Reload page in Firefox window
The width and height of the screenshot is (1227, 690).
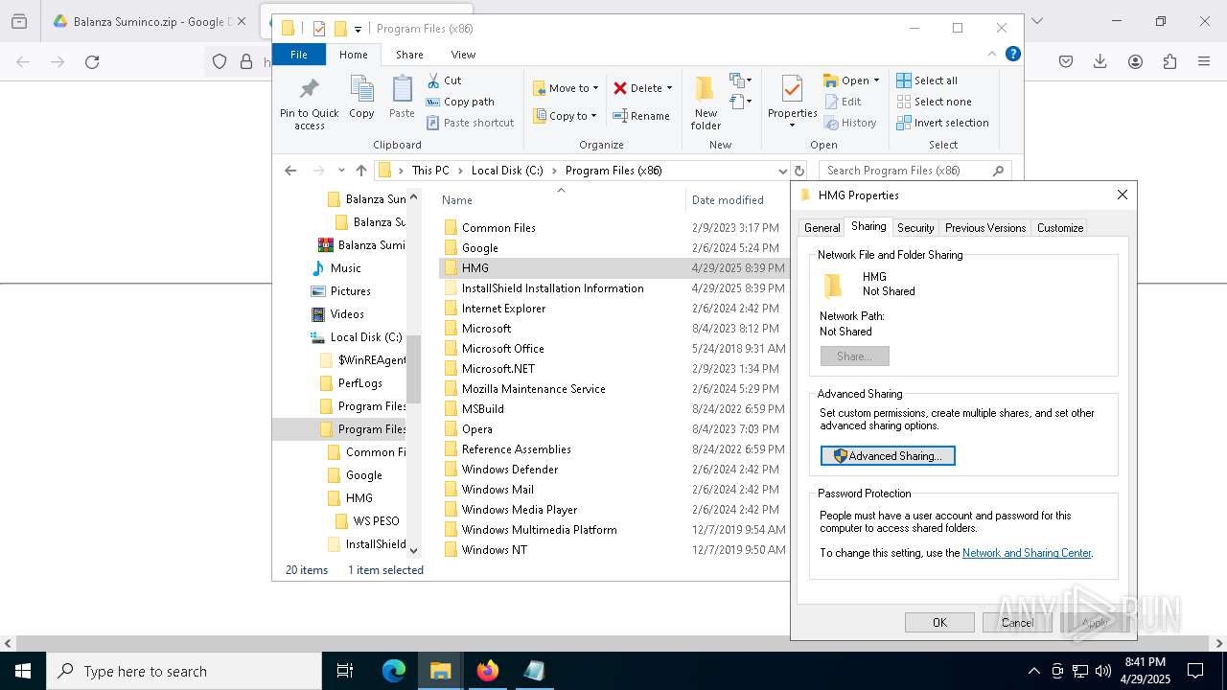coord(92,62)
